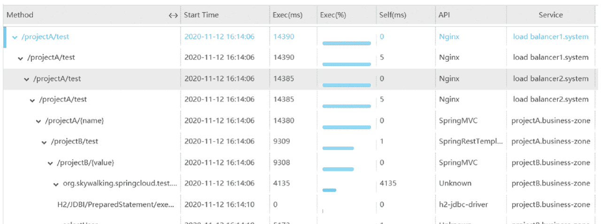Open the blue load balancer1.system service link
This screenshot has height=224, width=601.
point(550,37)
